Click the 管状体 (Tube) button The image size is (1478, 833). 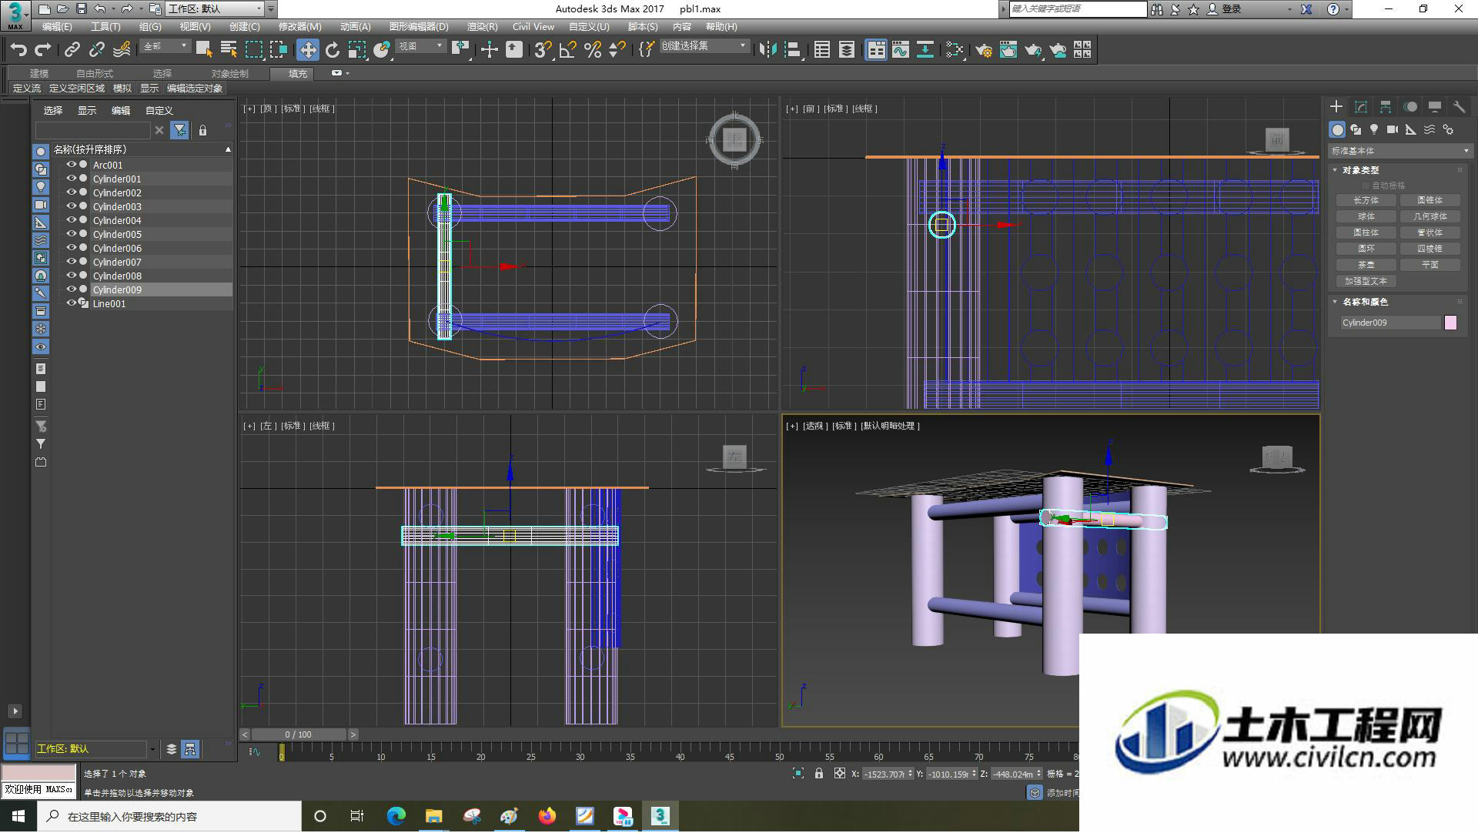point(1430,233)
